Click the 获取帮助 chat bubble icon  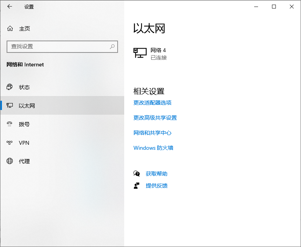point(137,173)
